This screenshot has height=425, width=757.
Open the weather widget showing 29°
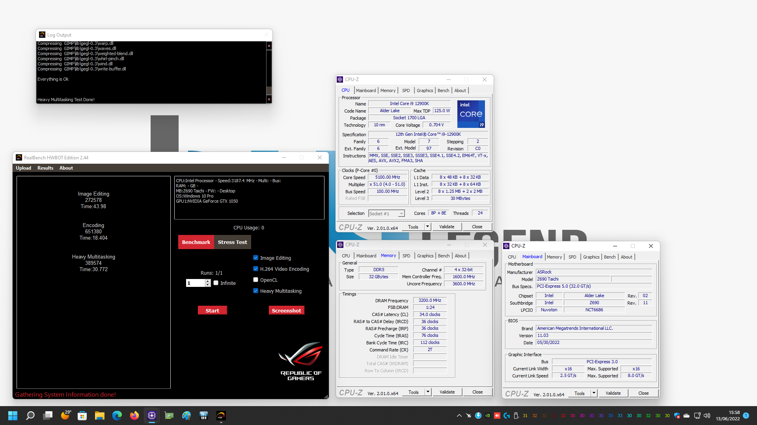pos(65,415)
